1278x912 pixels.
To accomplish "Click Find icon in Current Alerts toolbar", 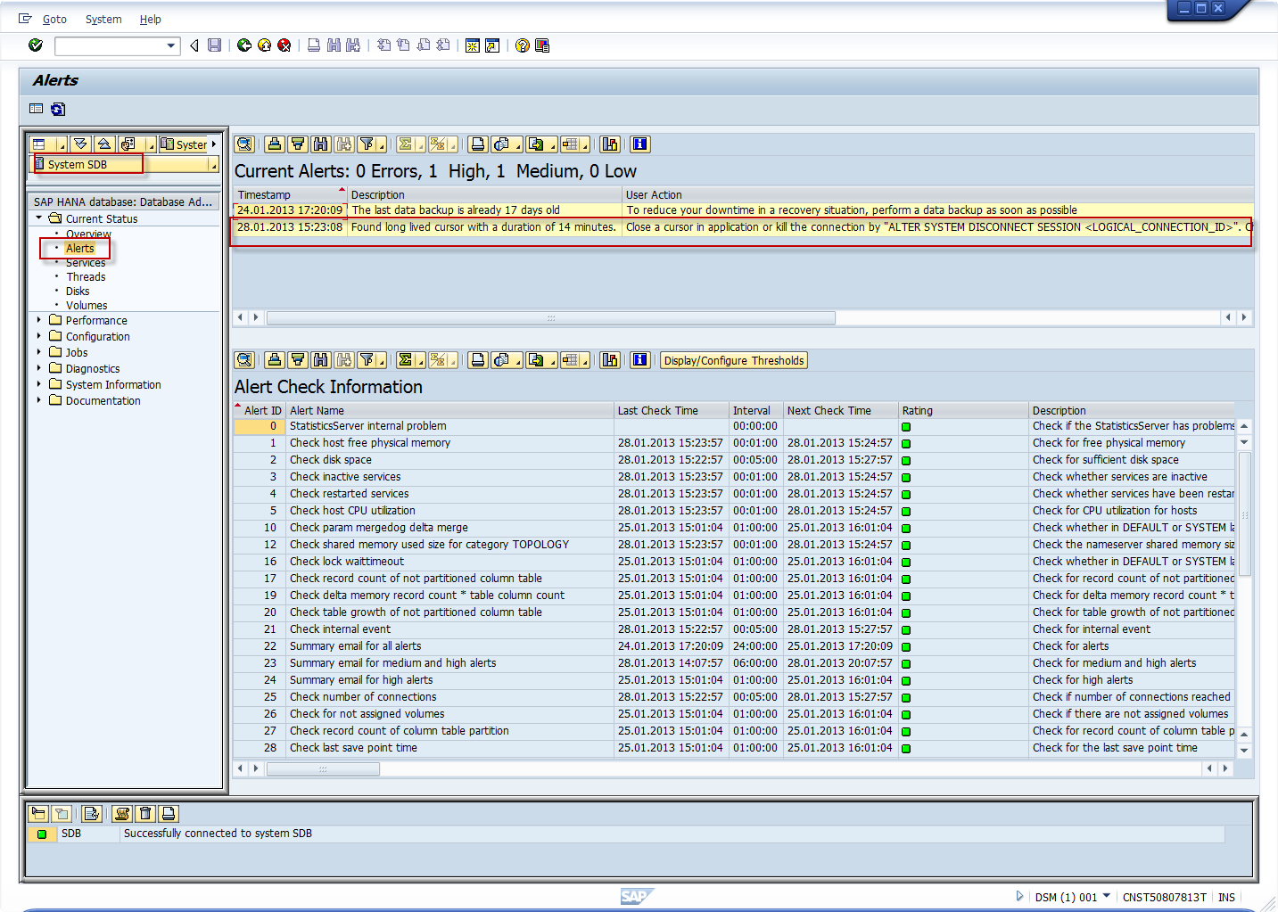I will 321,144.
